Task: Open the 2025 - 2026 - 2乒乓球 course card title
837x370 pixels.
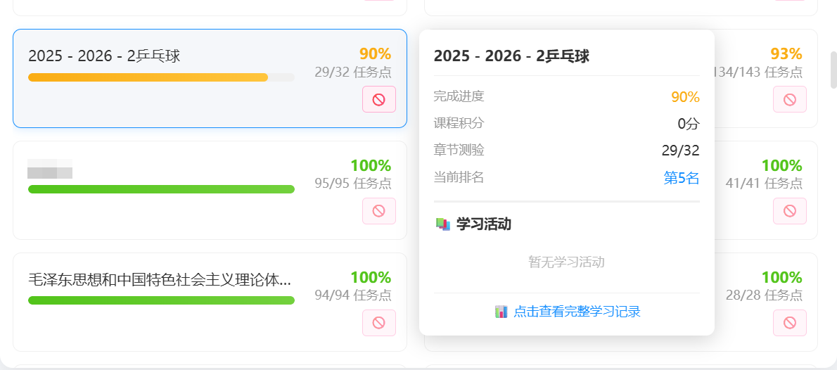Action: 104,56
